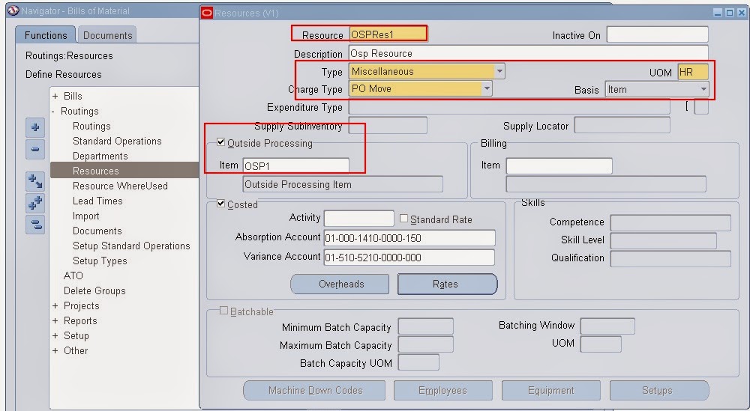Click the Rates button
The height and width of the screenshot is (411, 750).
click(x=447, y=284)
